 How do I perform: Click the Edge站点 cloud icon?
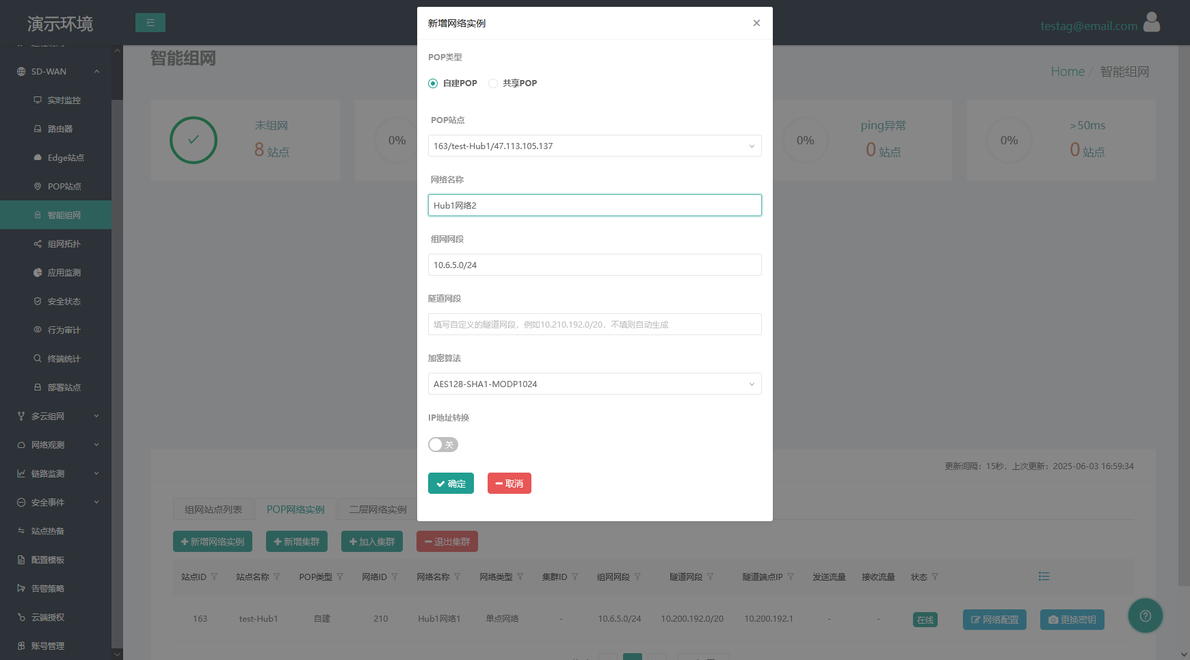click(38, 157)
